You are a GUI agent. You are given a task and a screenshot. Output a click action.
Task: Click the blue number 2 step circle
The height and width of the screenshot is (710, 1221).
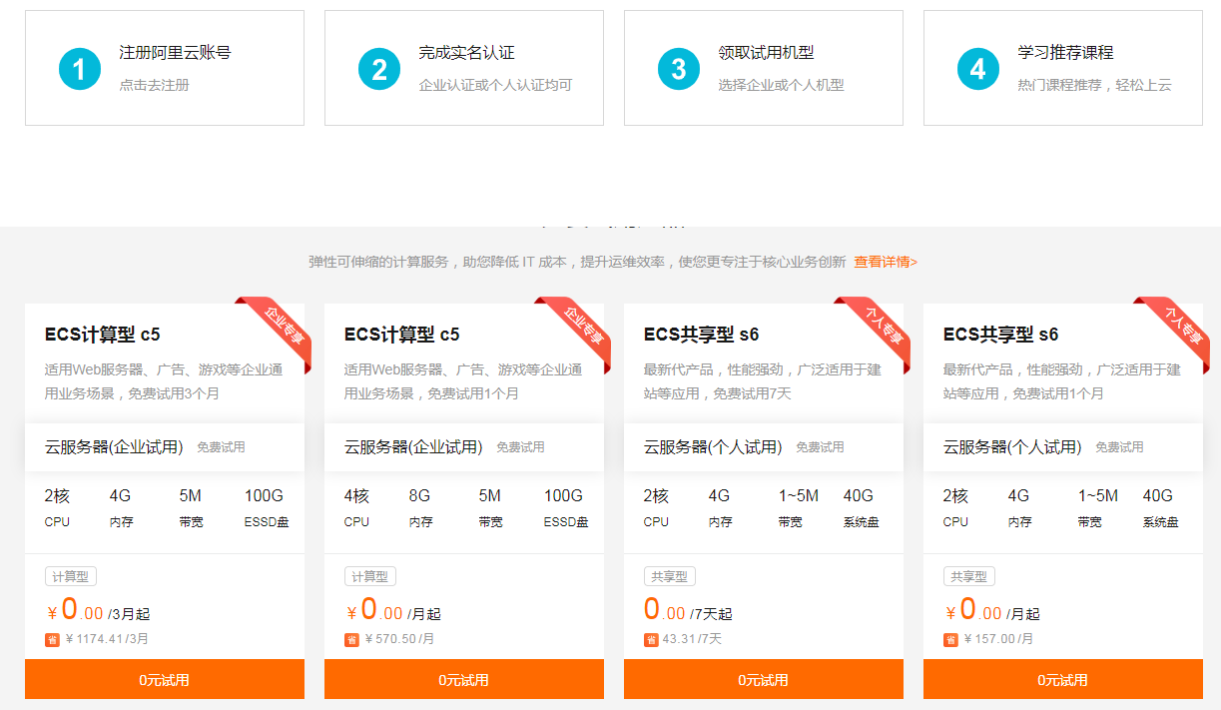tap(379, 68)
